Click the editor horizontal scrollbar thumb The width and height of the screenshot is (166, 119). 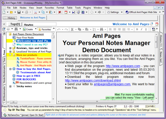pos(97,102)
